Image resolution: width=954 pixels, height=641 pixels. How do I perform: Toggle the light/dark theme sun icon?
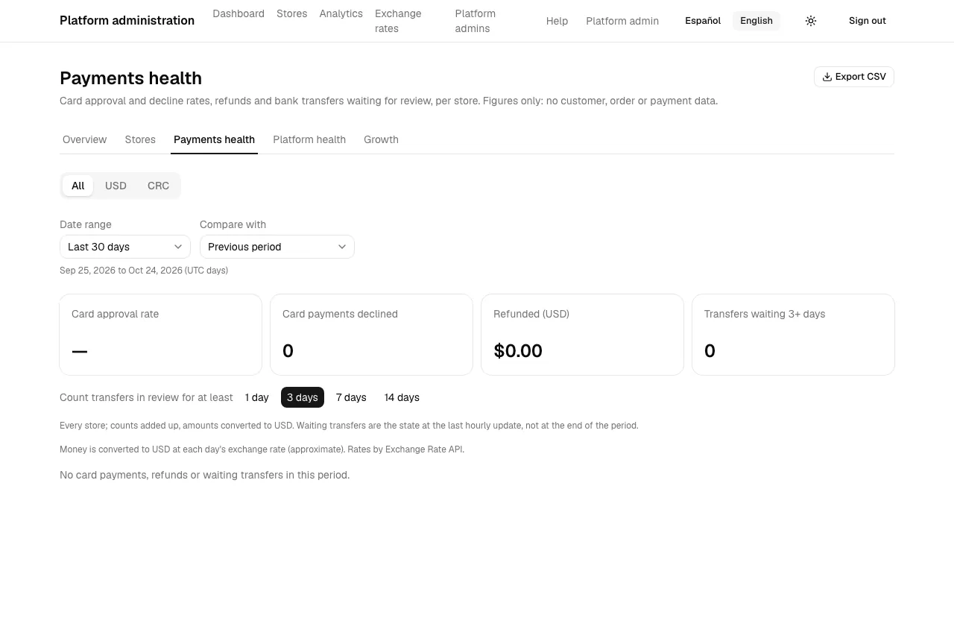pyautogui.click(x=811, y=21)
